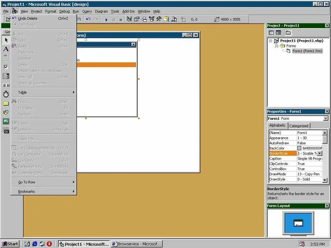Click the properties list scrollbar thumb
Viewport: 331px width, 248px height.
pos(325,139)
